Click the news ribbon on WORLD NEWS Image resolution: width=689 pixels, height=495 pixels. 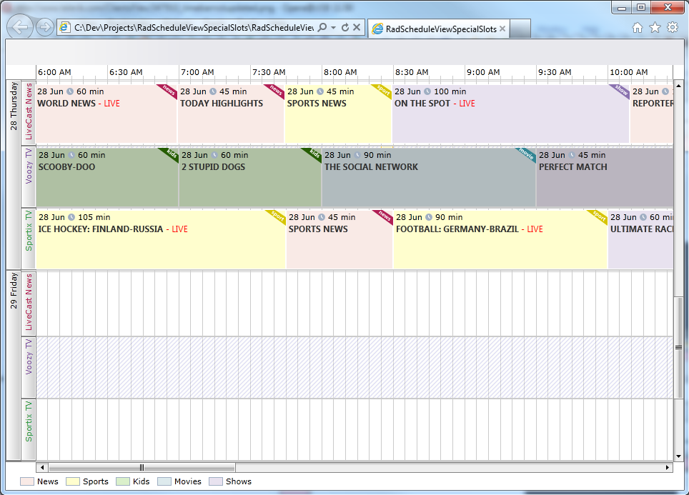tap(168, 90)
